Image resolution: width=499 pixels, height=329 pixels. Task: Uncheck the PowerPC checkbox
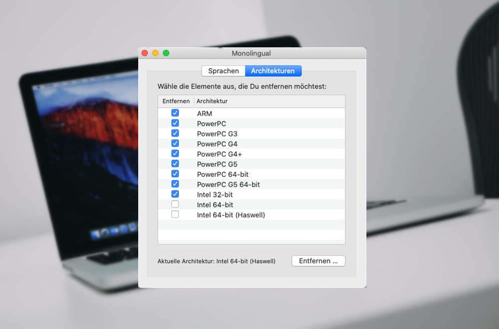[x=175, y=123]
